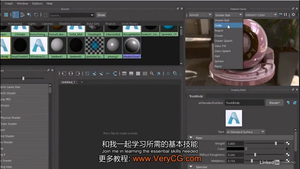Choose Glass Fill in the dropdown

click(x=228, y=46)
